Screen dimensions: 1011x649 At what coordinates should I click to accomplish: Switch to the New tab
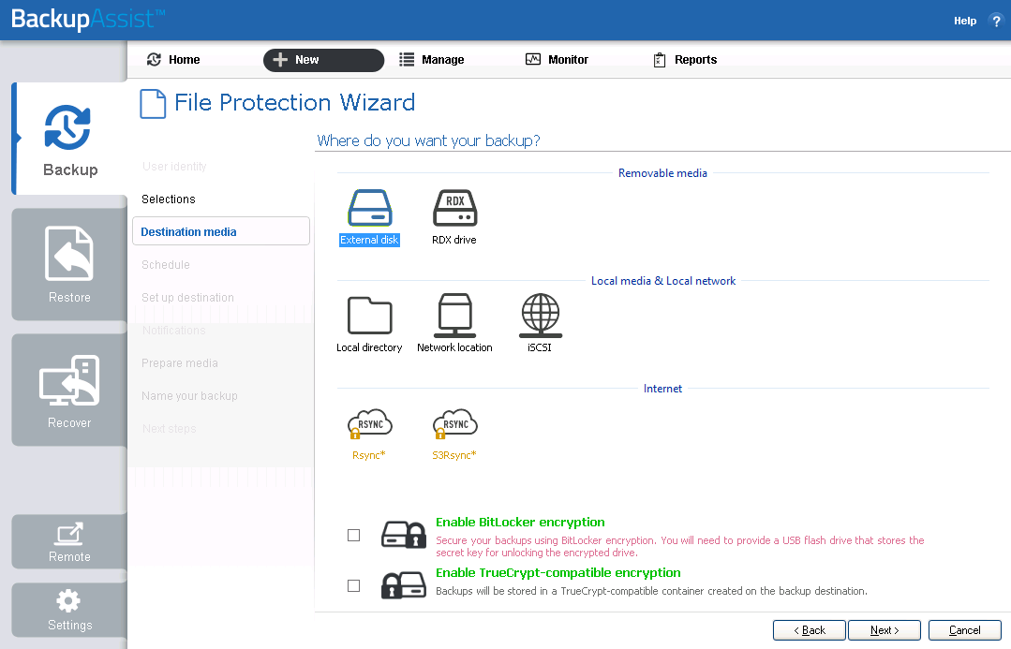pos(323,60)
